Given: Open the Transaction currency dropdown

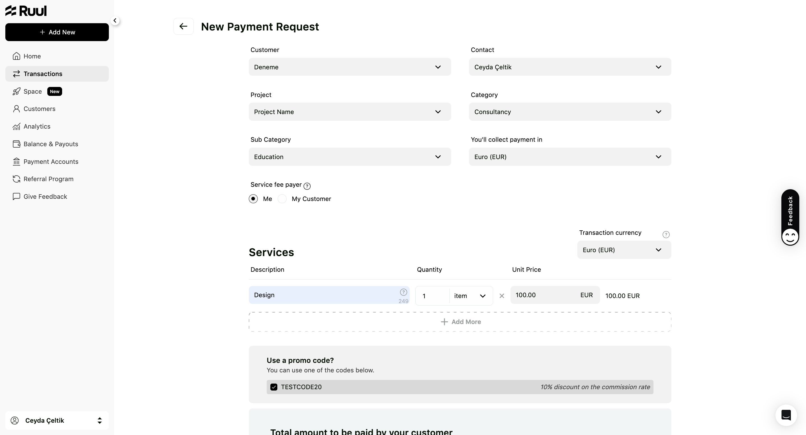Looking at the screenshot, I should click(624, 250).
